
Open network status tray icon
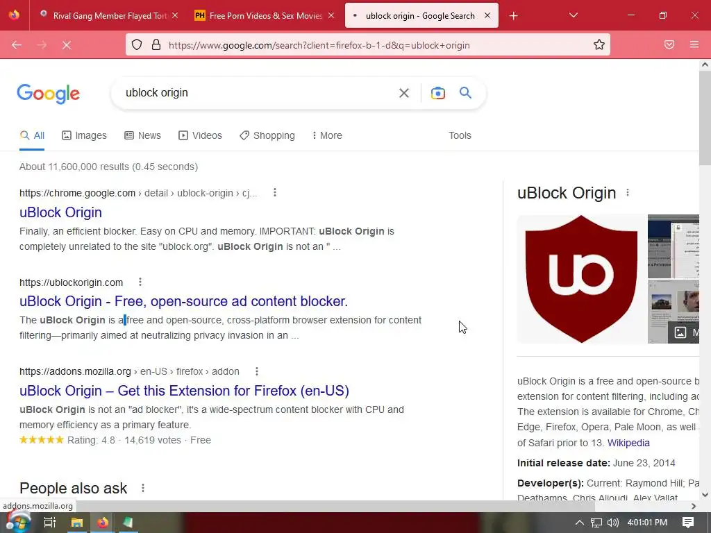point(596,523)
